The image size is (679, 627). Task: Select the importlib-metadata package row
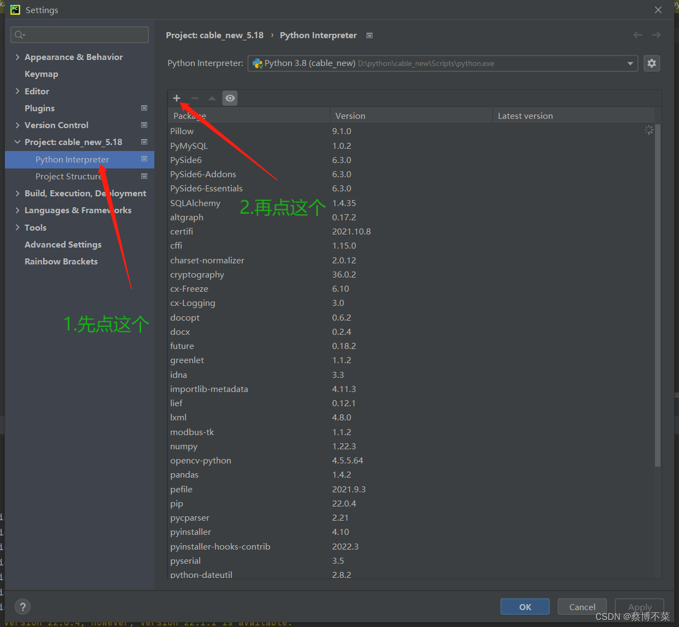pyautogui.click(x=411, y=389)
